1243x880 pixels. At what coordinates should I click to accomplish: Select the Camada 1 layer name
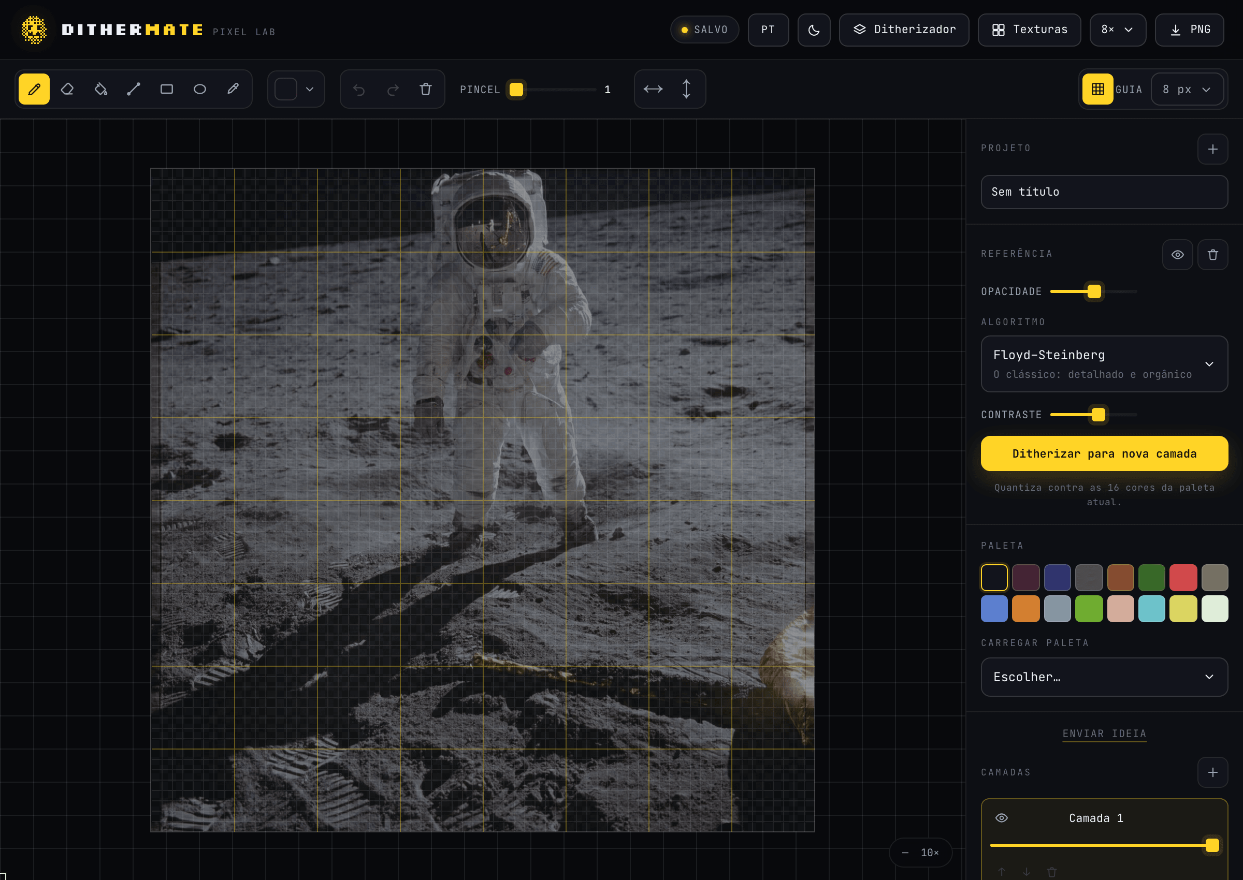coord(1095,818)
